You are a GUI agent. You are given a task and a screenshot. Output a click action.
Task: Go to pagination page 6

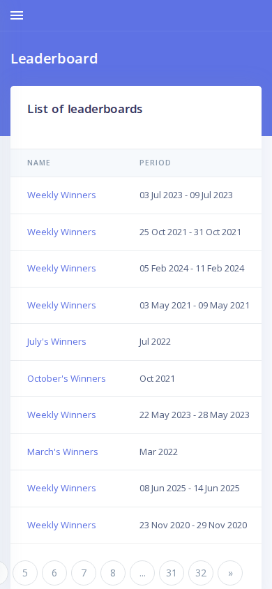pos(54,573)
